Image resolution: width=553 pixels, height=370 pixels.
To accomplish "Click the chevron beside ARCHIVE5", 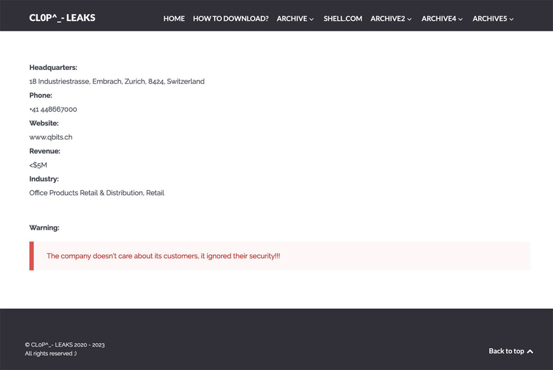I will click(x=512, y=19).
